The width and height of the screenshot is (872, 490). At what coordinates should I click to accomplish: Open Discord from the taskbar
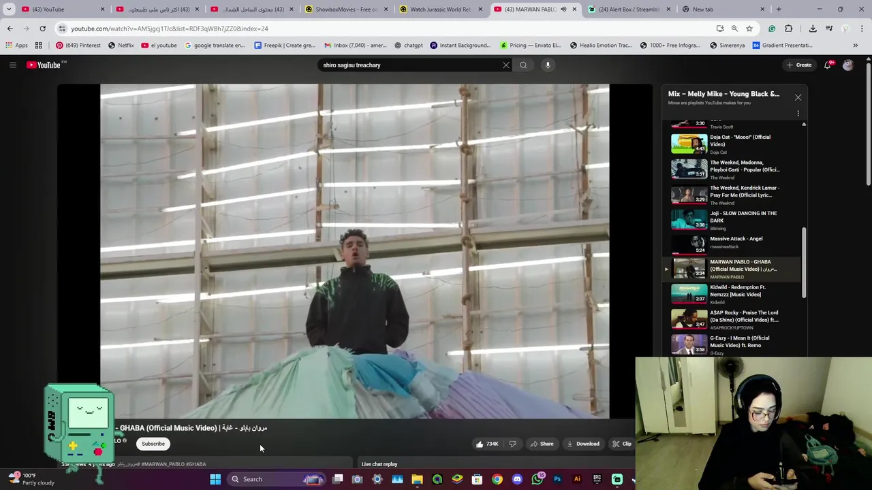(517, 479)
